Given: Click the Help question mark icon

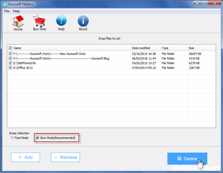Looking at the screenshot, I should click(61, 21).
